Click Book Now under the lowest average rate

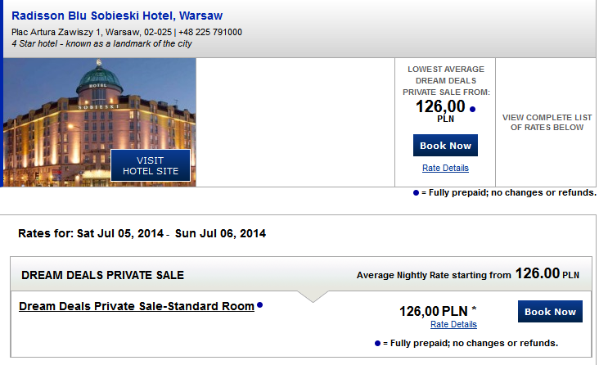(445, 145)
